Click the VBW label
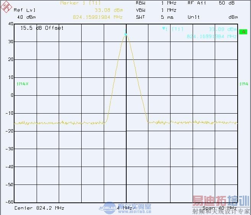This screenshot has width=251, height=215. [140, 10]
